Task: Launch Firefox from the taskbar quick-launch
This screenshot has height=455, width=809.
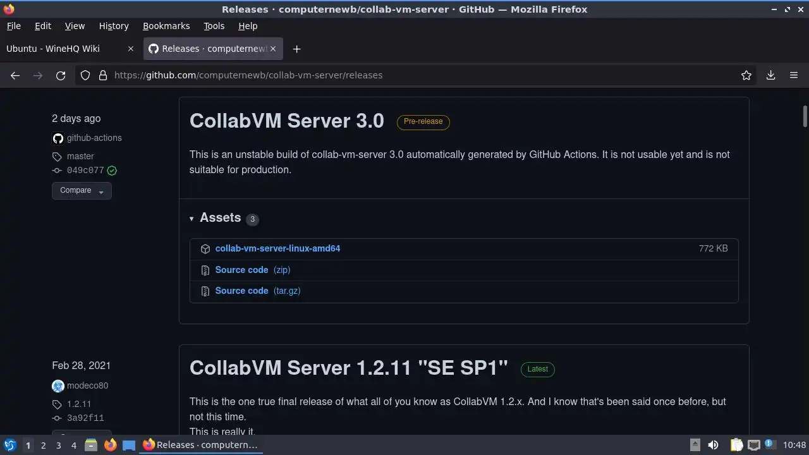Action: click(110, 445)
